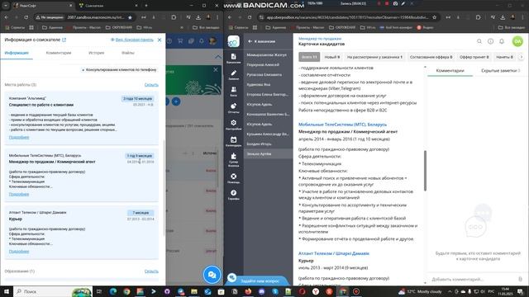The height and width of the screenshot is (297, 529).
Task: Open Настройки gear icon in sidebar
Action: [x=233, y=125]
